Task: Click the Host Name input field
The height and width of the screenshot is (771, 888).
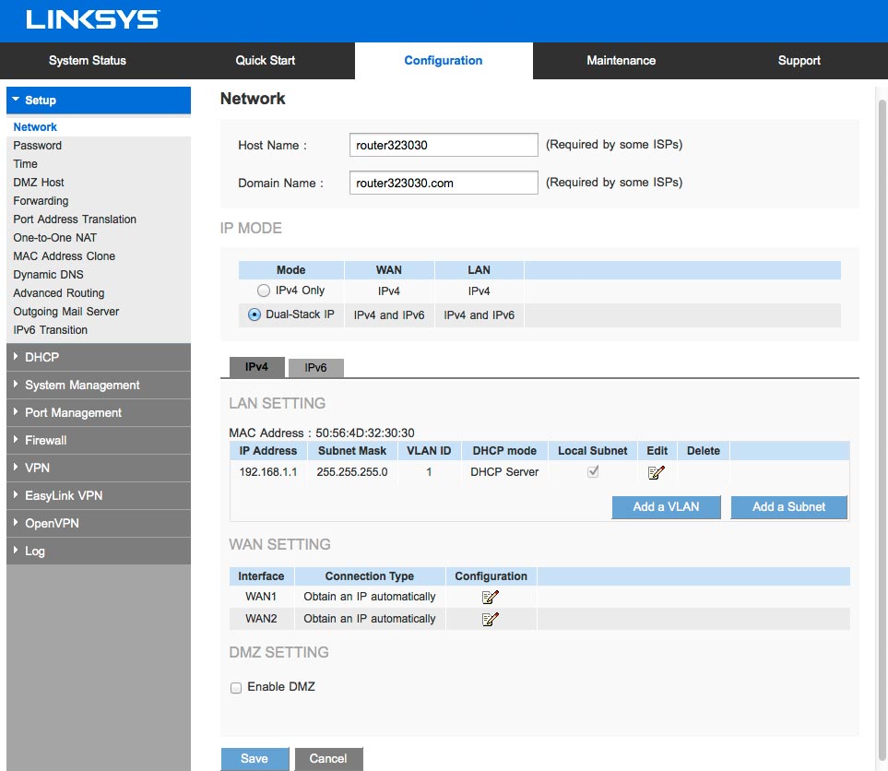Action: (443, 145)
